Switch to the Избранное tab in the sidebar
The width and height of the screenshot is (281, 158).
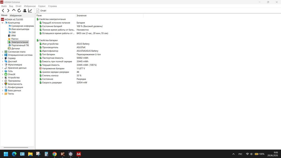click(x=15, y=15)
